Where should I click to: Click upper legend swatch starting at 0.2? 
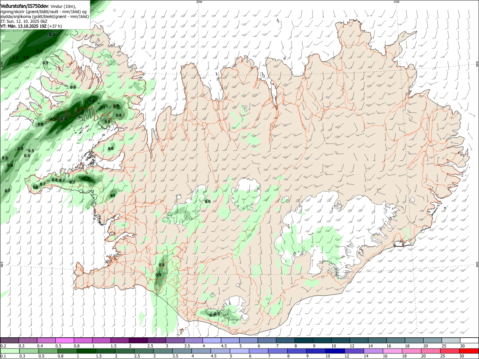[9, 340]
